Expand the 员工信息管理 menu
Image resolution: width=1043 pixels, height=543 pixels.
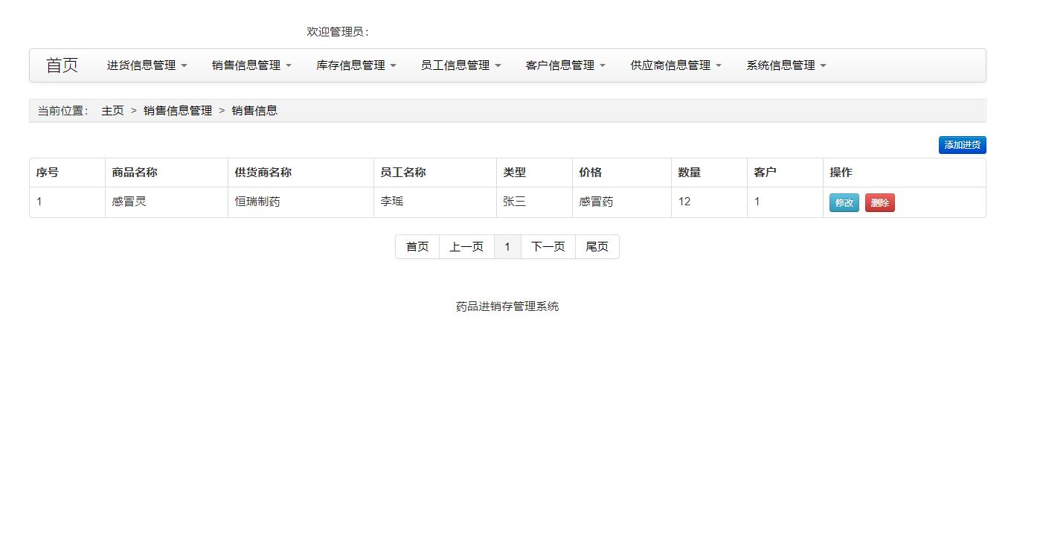coord(460,65)
